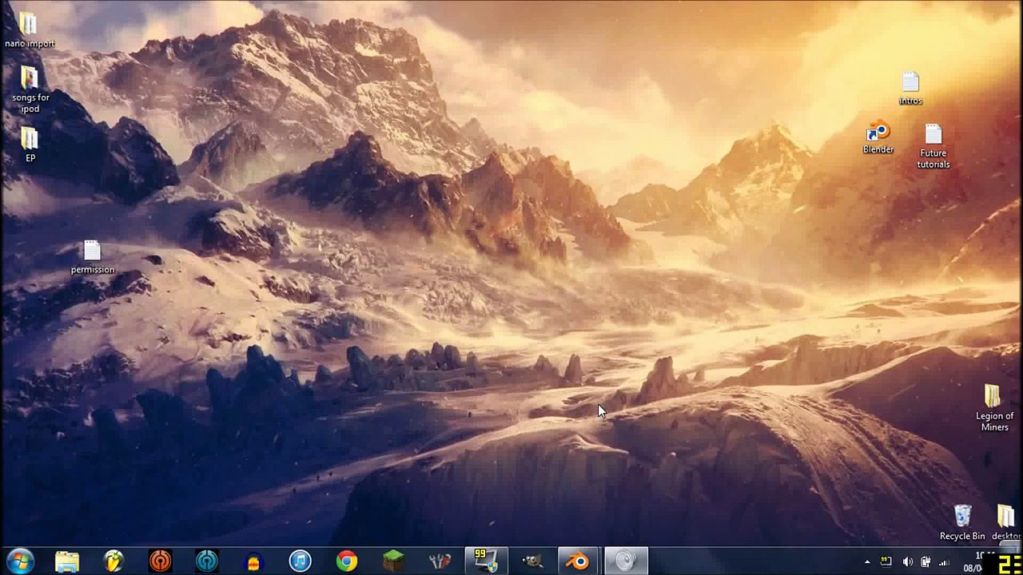Switch to Blender in the taskbar
The image size is (1023, 575).
[x=579, y=561]
